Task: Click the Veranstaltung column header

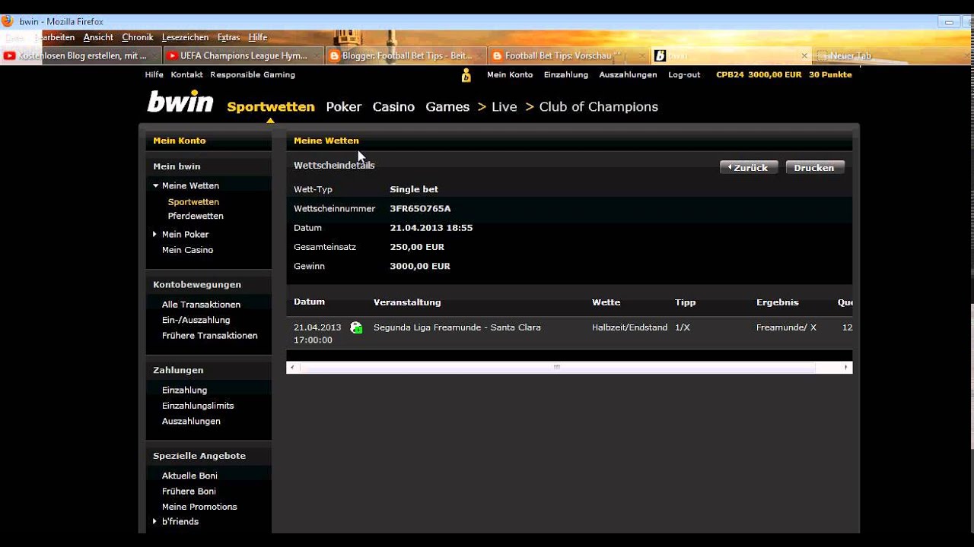Action: (407, 302)
